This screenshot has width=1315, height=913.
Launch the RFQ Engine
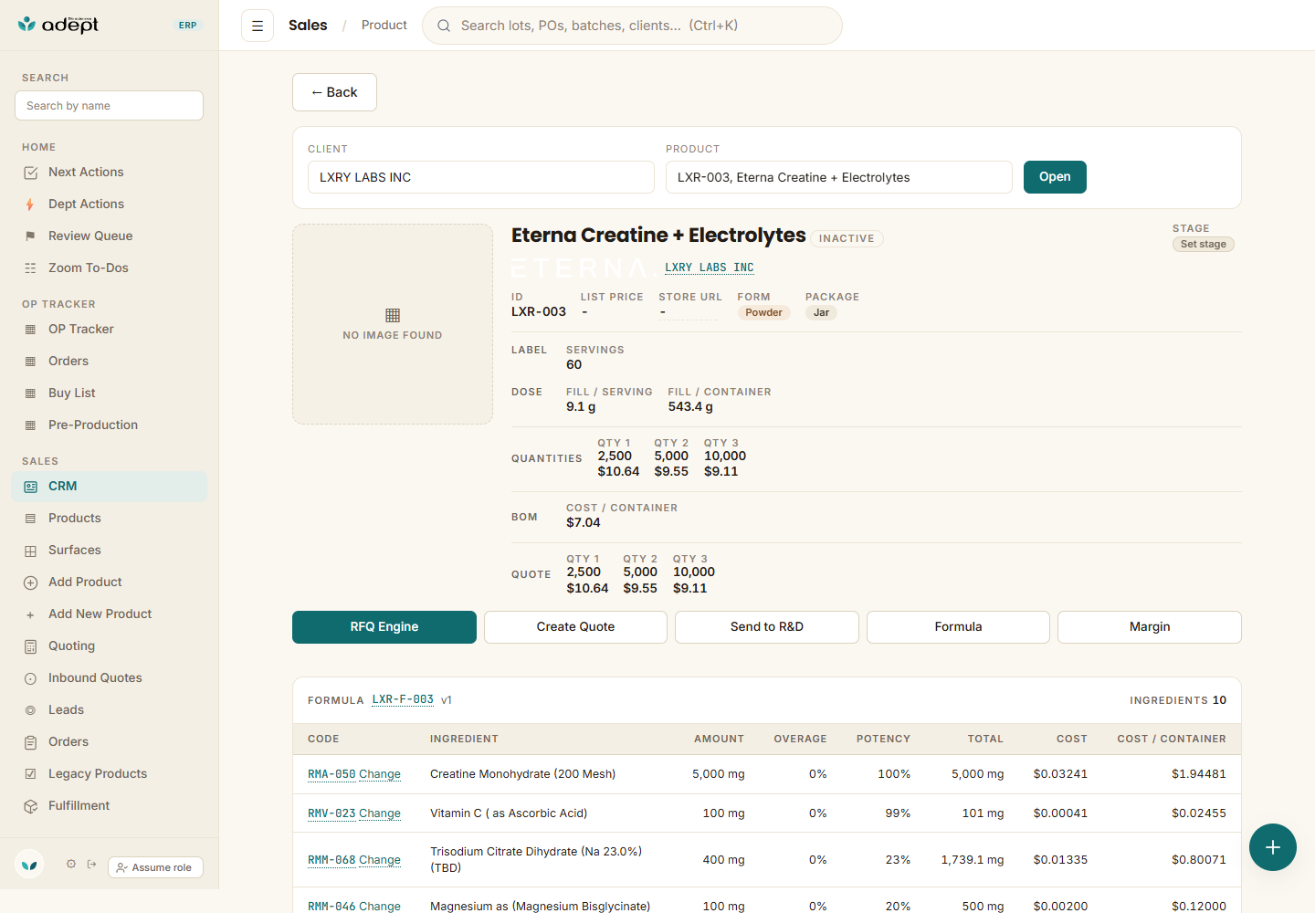point(384,627)
